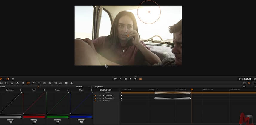Screen dimensions: 256x125
Task: Click the 00:00:01:20 keyframe timecode
Action: (106, 90)
